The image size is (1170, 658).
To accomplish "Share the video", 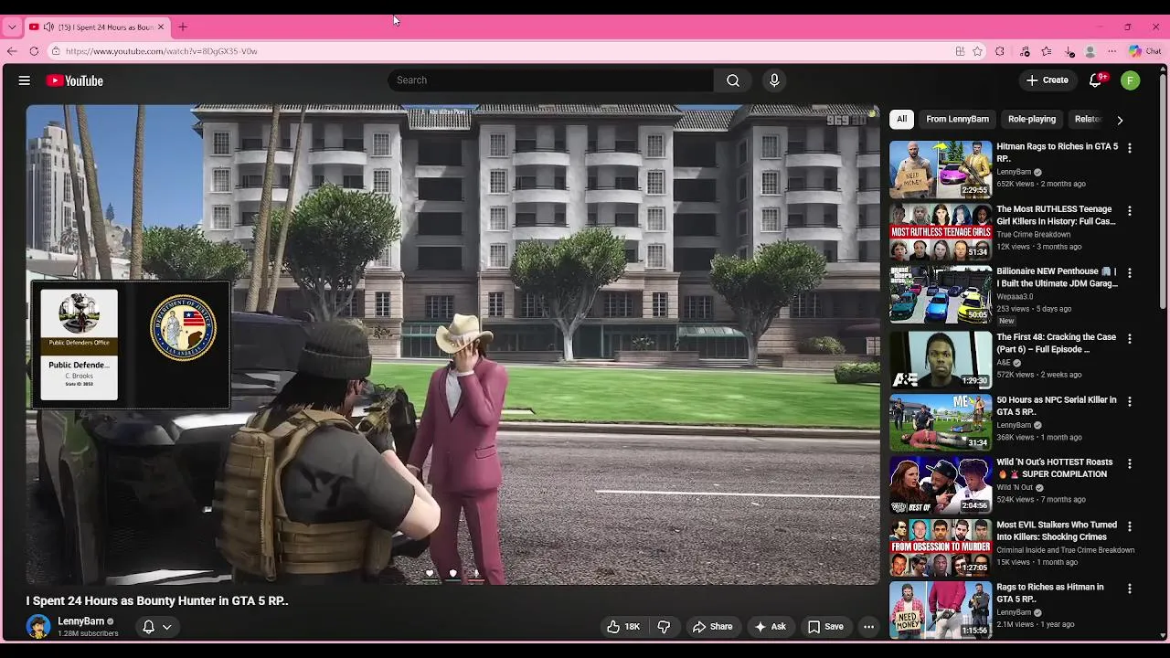I will 712,627.
